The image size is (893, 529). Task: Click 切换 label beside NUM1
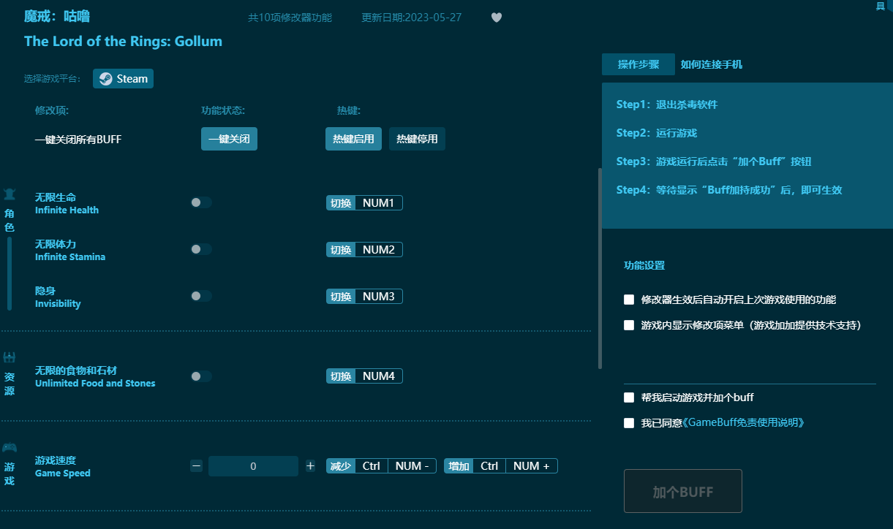341,202
